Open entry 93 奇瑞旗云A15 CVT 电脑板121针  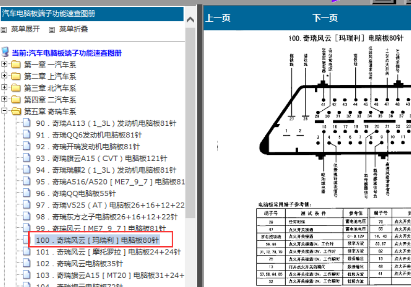[x=101, y=159]
